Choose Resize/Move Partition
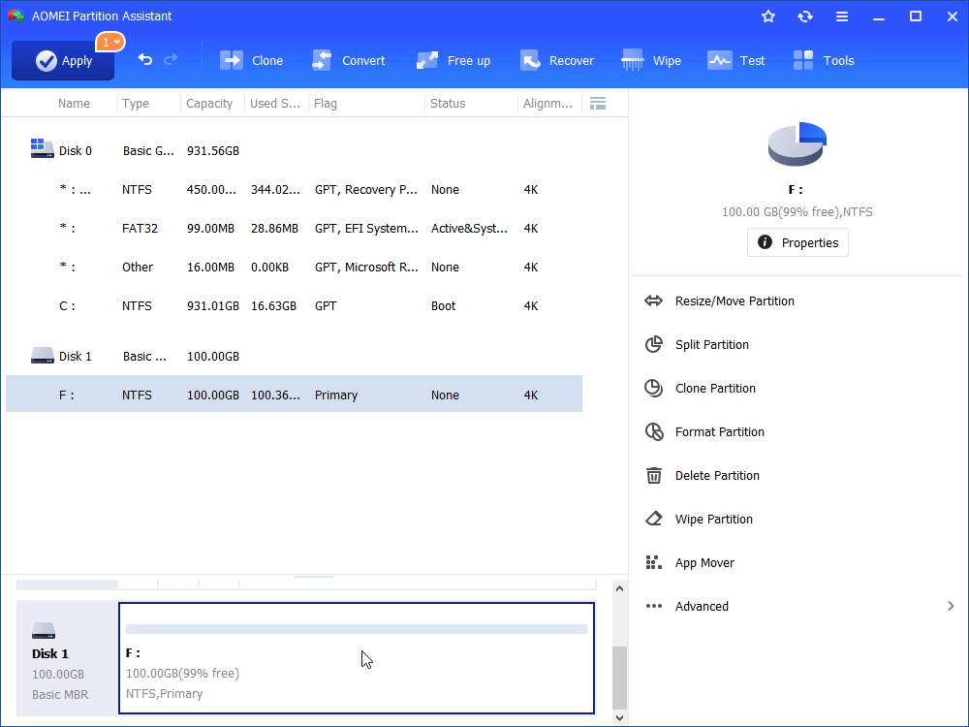Viewport: 969px width, 727px height. pyautogui.click(x=735, y=301)
